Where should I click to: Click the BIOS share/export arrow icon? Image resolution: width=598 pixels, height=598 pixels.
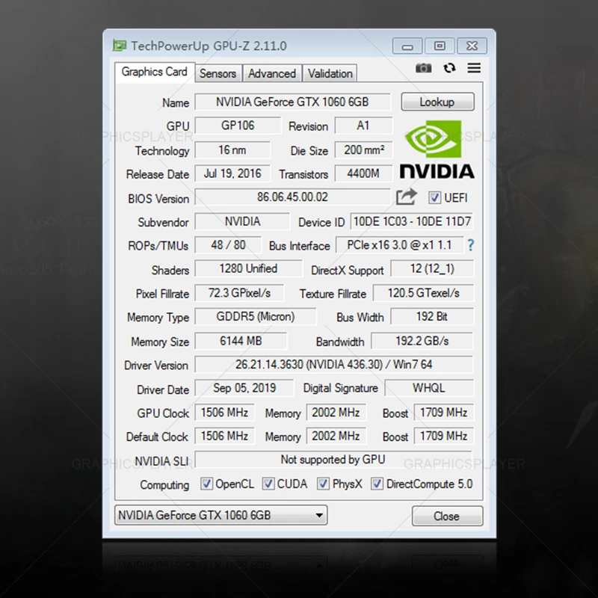407,197
